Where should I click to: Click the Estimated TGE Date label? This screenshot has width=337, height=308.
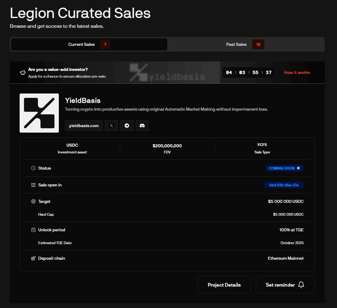click(55, 243)
